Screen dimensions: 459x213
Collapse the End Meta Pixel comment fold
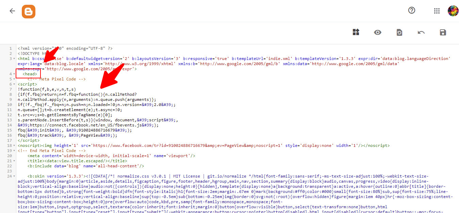14,151
